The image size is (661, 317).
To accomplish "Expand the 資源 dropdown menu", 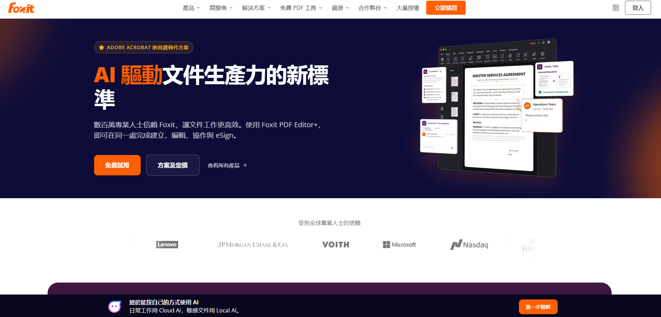I will pyautogui.click(x=340, y=8).
